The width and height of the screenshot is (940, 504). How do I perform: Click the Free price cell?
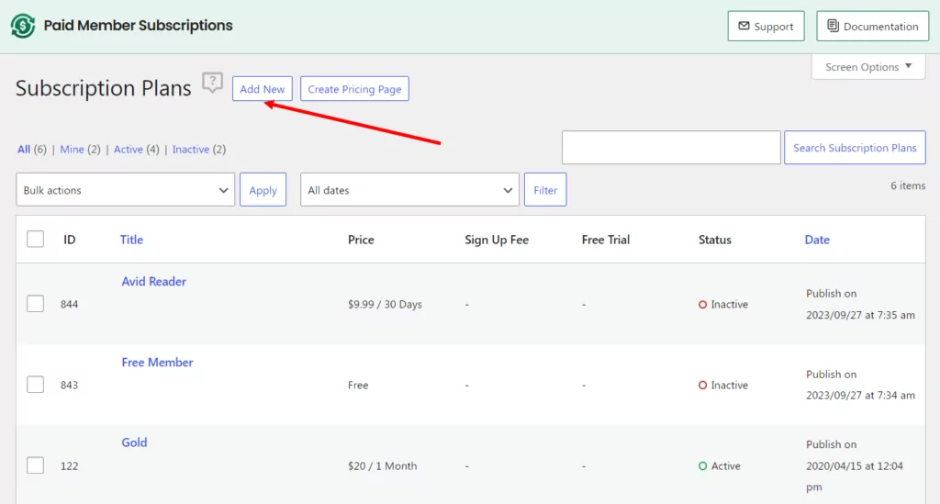click(x=358, y=386)
